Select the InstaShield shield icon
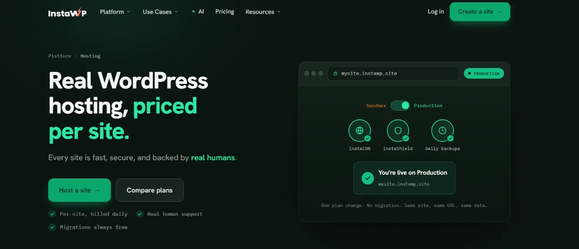579x249 pixels. (x=398, y=130)
